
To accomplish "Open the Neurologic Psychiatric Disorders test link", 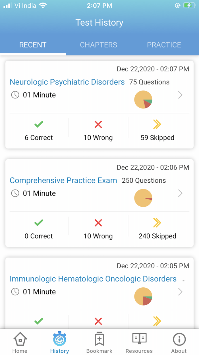I will [x=67, y=82].
